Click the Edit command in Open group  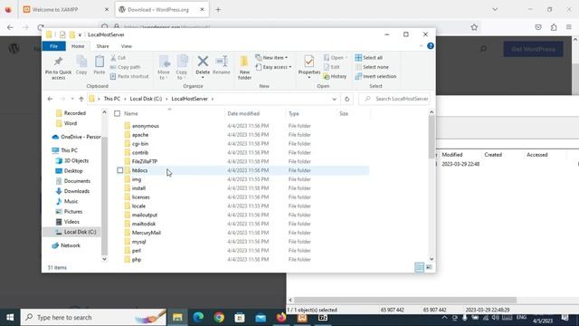332,67
